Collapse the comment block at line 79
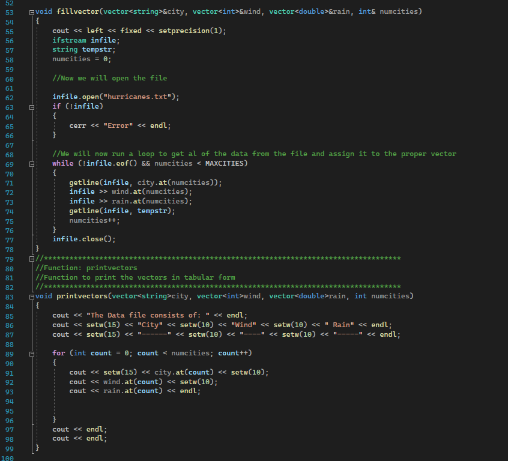Screen dimensions: 508x461 point(32,259)
